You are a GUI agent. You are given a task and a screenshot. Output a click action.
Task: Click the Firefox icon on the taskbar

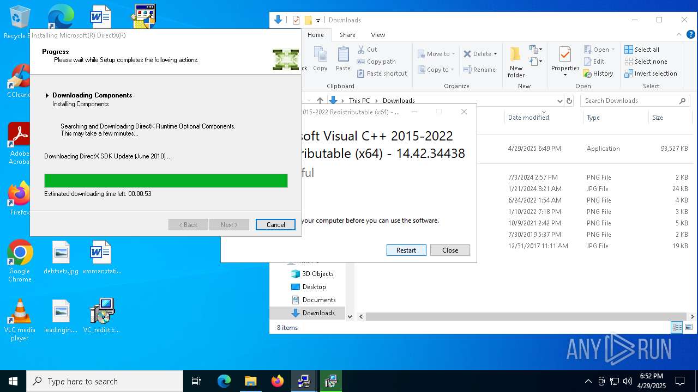[278, 381]
